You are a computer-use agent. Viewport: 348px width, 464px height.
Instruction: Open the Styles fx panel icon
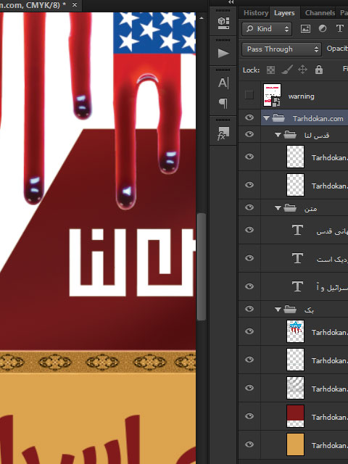[x=223, y=133]
